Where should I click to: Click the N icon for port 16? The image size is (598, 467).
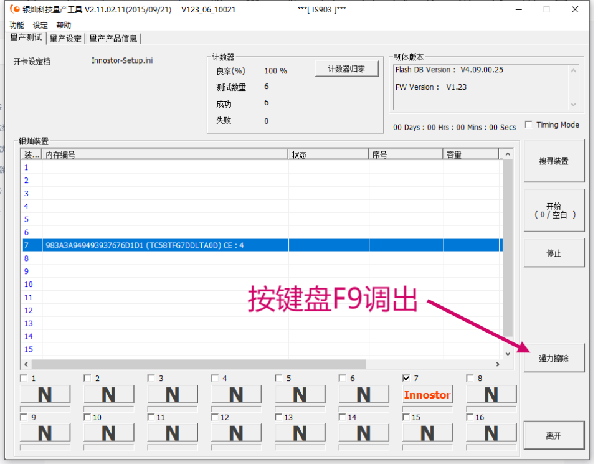491,433
